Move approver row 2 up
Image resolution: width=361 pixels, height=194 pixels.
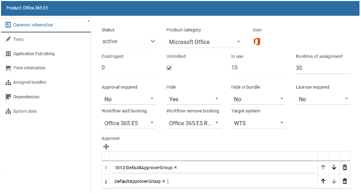pos(323,181)
